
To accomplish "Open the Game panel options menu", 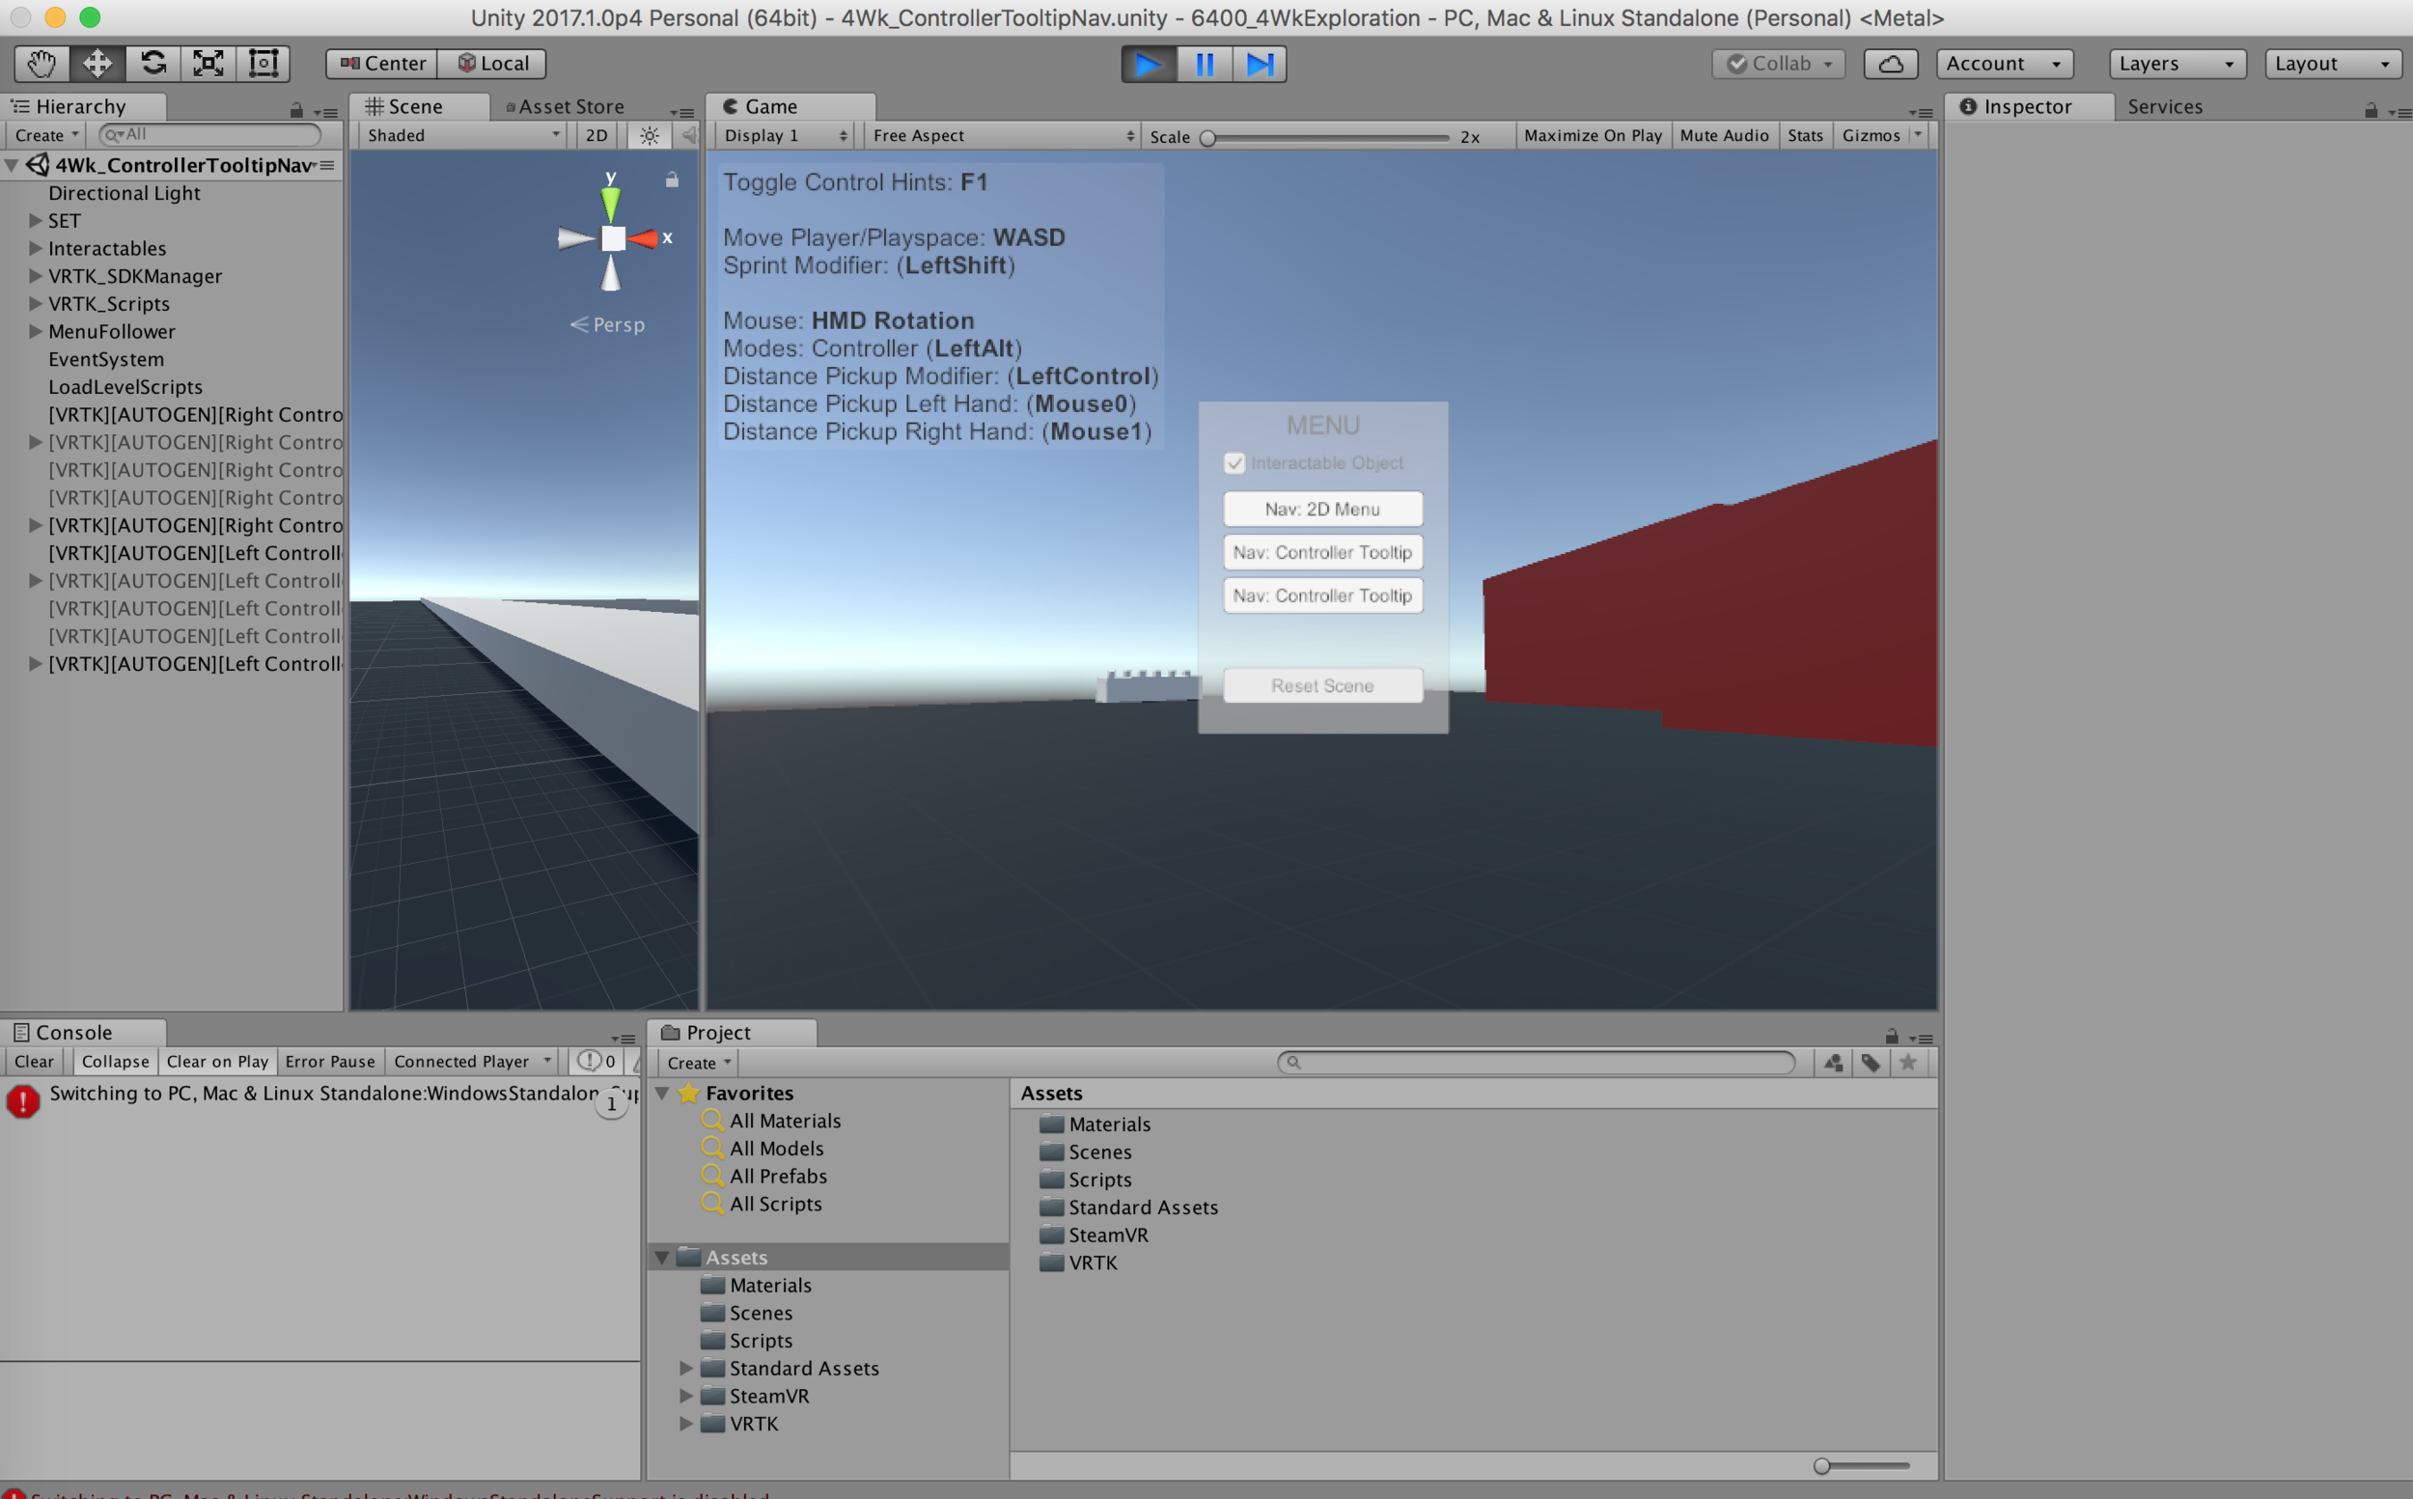I will 1922,112.
